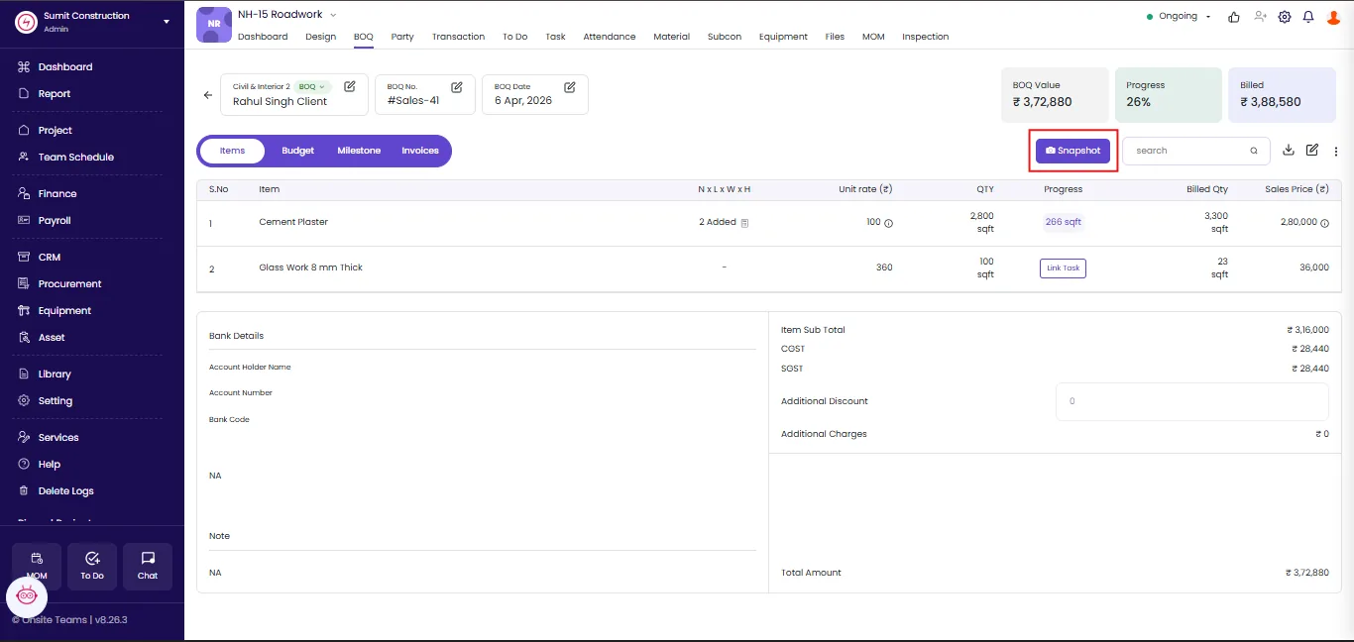The width and height of the screenshot is (1354, 642).
Task: Edit the BOQ Date field
Action: coord(570,87)
